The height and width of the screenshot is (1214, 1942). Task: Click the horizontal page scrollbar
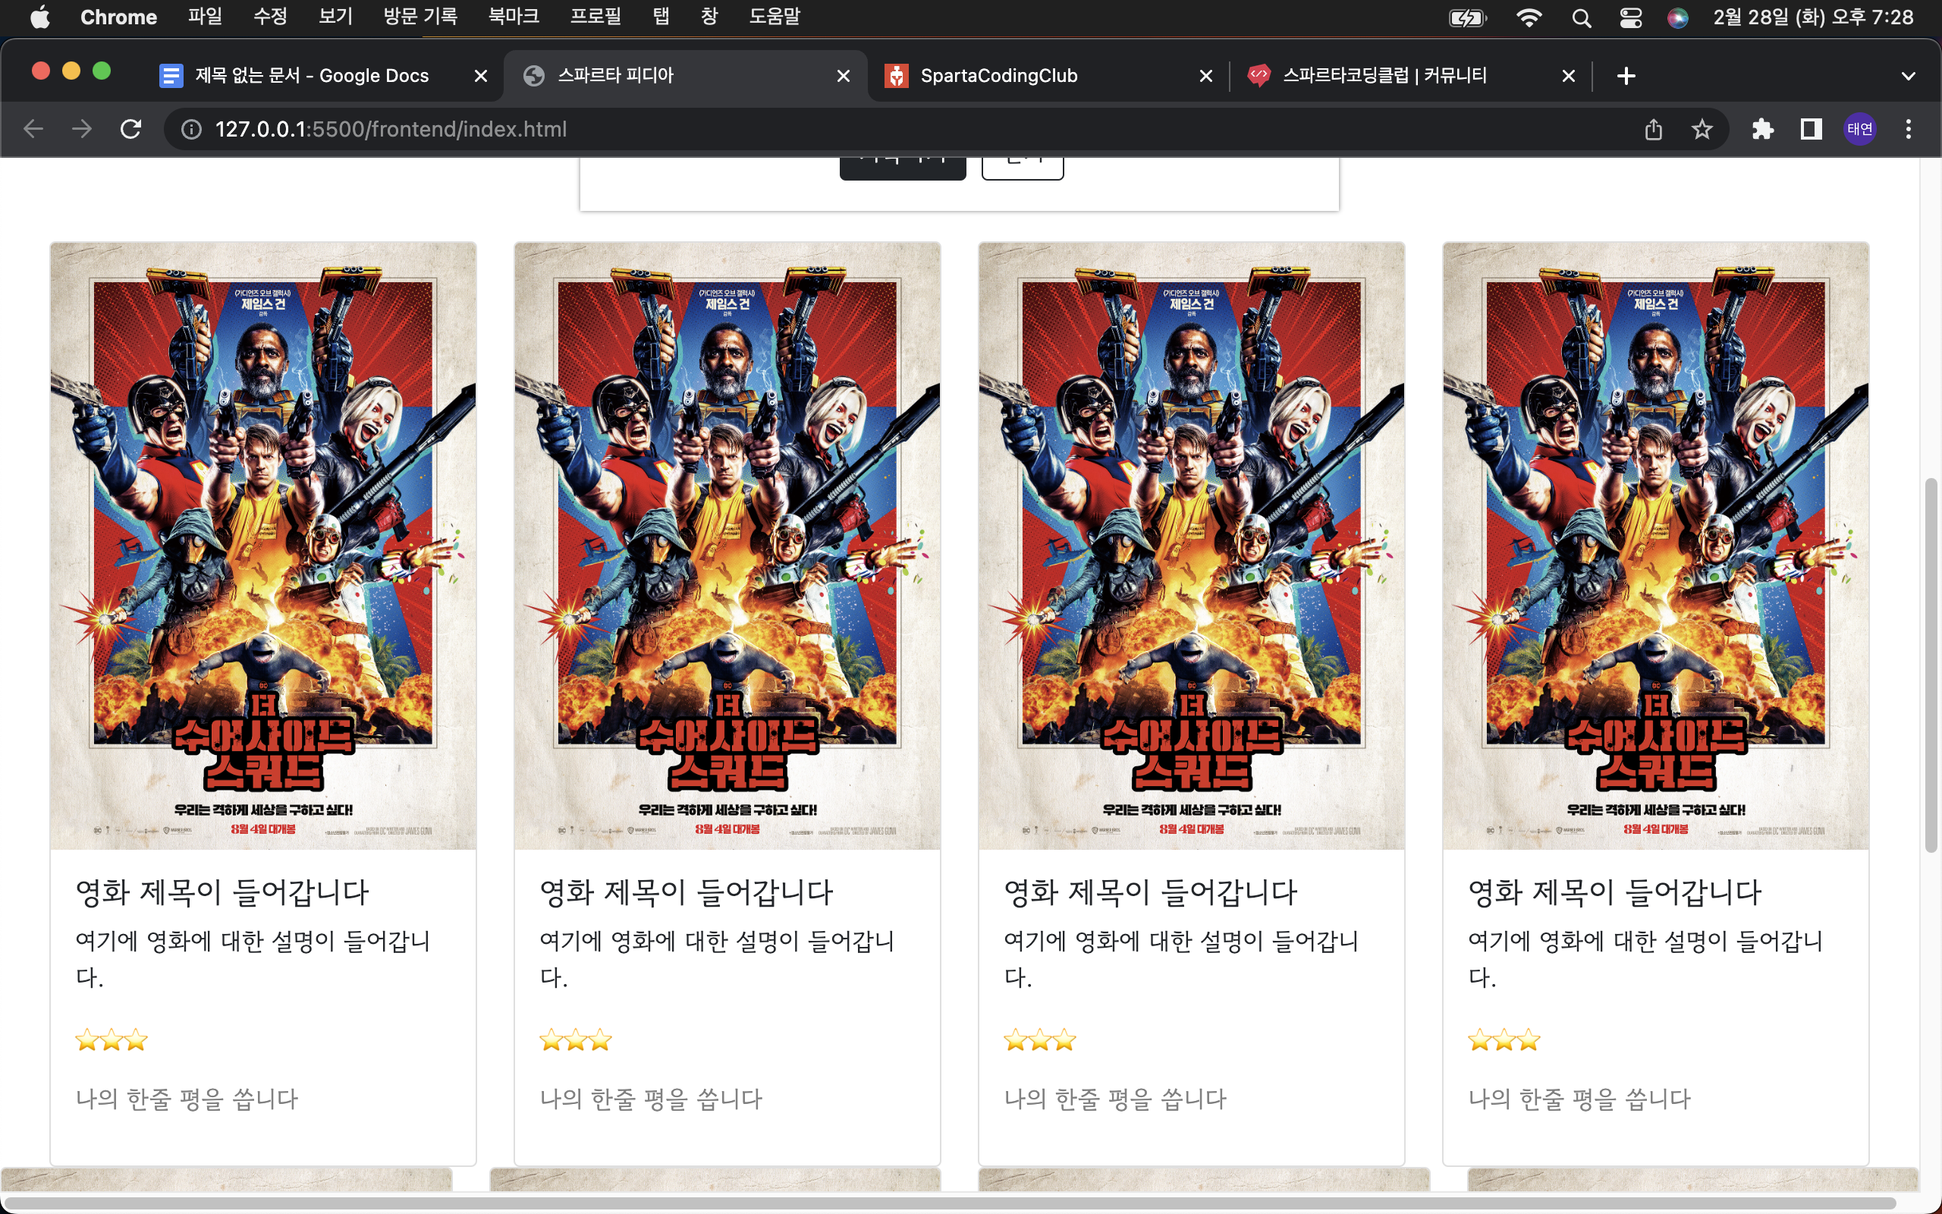click(x=951, y=1203)
